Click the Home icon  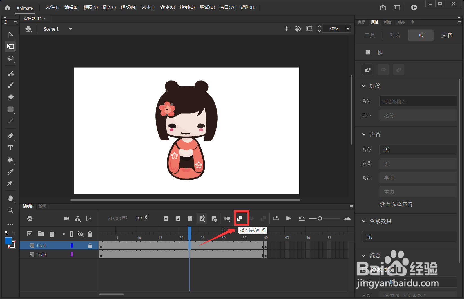[8, 8]
